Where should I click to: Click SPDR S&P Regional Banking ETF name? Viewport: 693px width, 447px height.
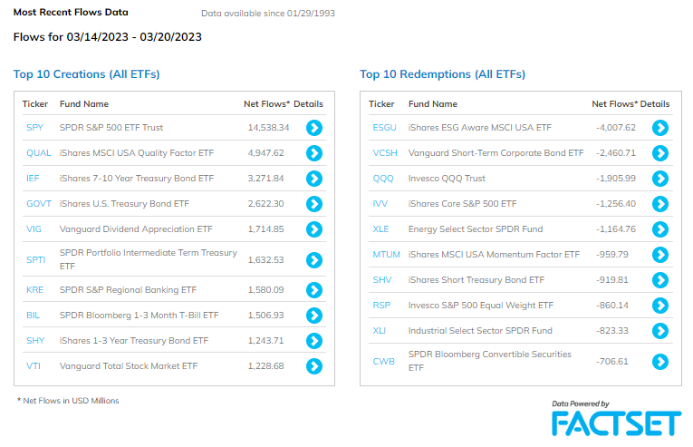128,290
